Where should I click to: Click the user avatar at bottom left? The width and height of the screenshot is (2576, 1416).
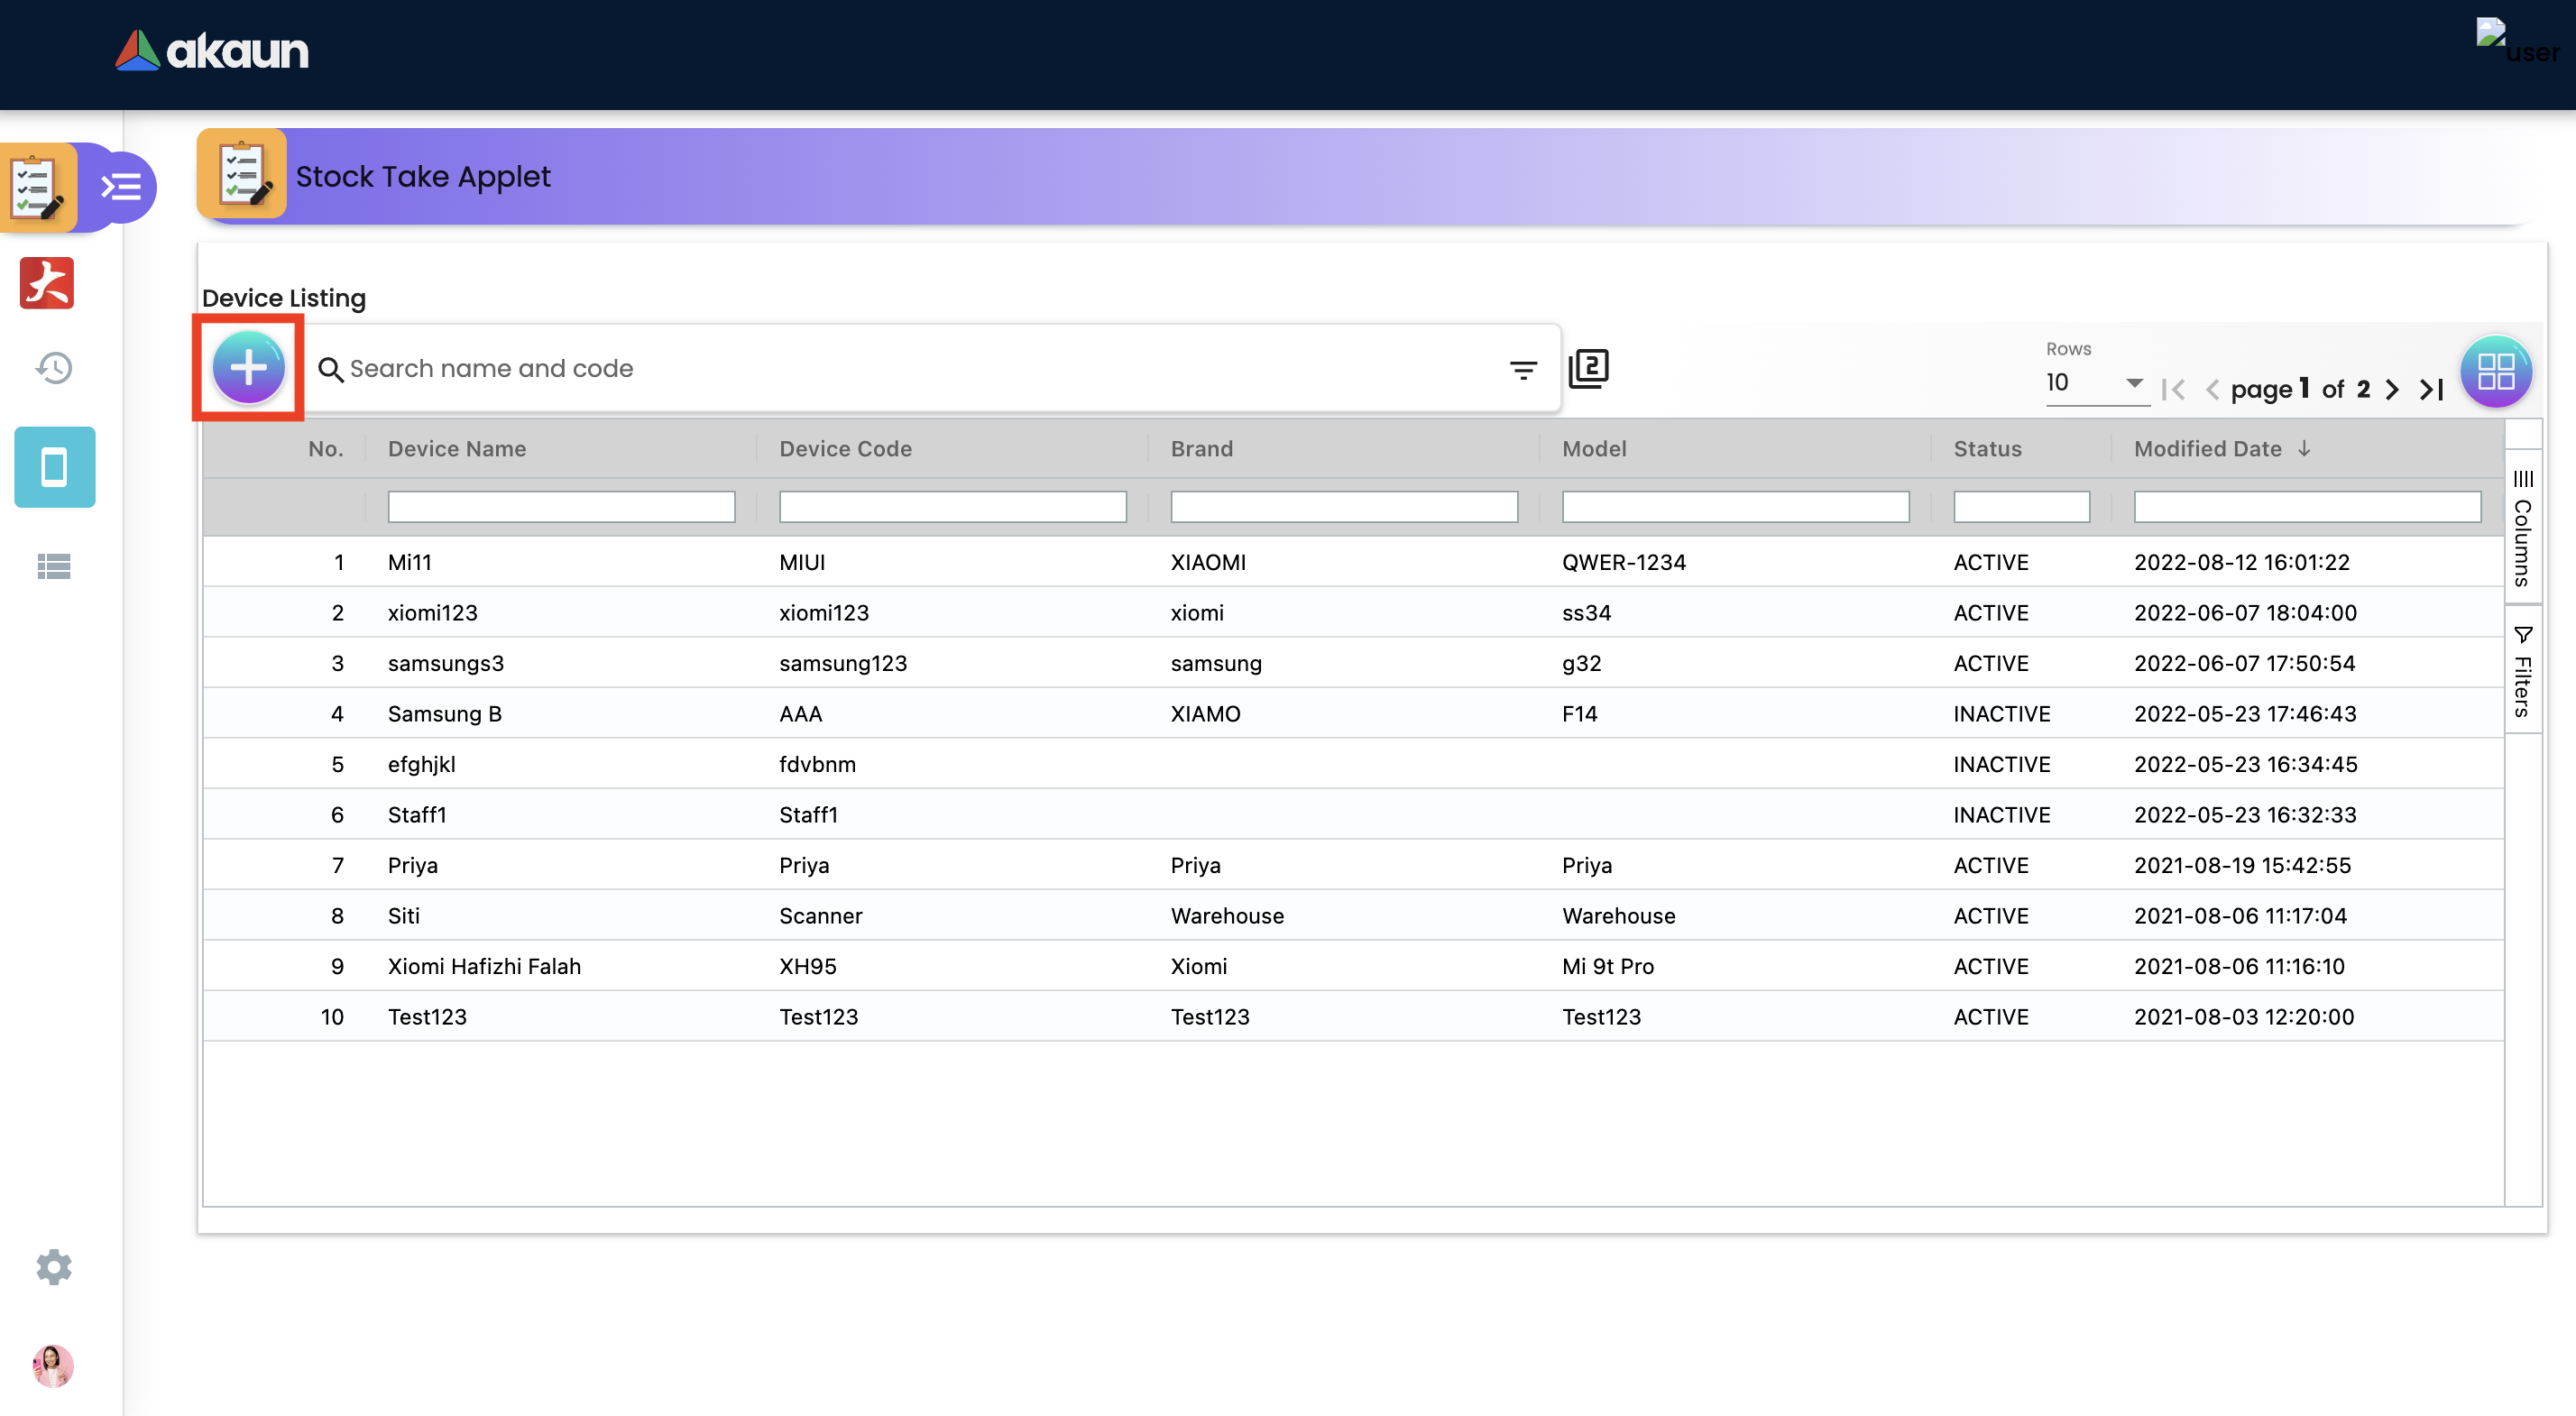pos(53,1365)
